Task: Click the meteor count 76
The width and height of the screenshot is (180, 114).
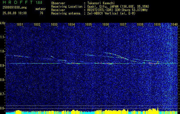Action: pos(41,13)
